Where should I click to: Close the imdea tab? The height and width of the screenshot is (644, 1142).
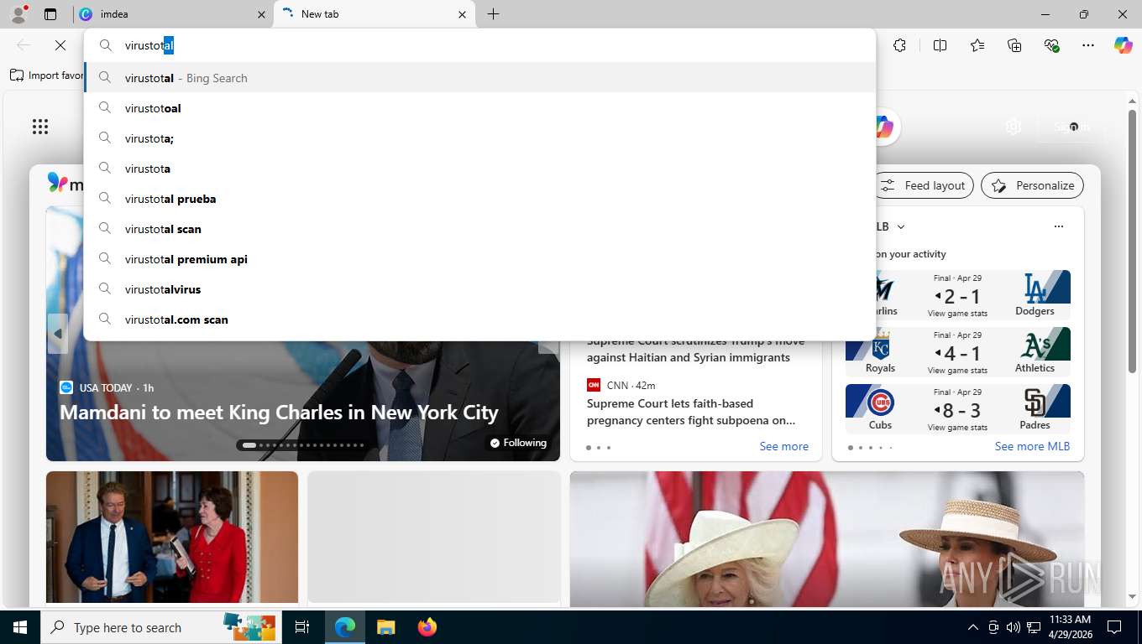click(x=261, y=14)
